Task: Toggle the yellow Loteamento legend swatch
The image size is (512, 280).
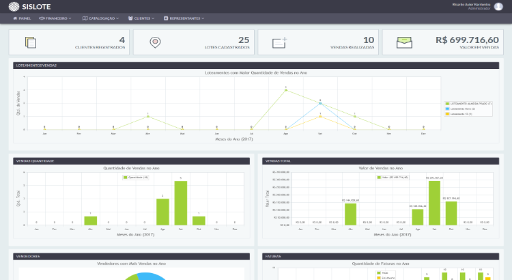Action: [447, 114]
